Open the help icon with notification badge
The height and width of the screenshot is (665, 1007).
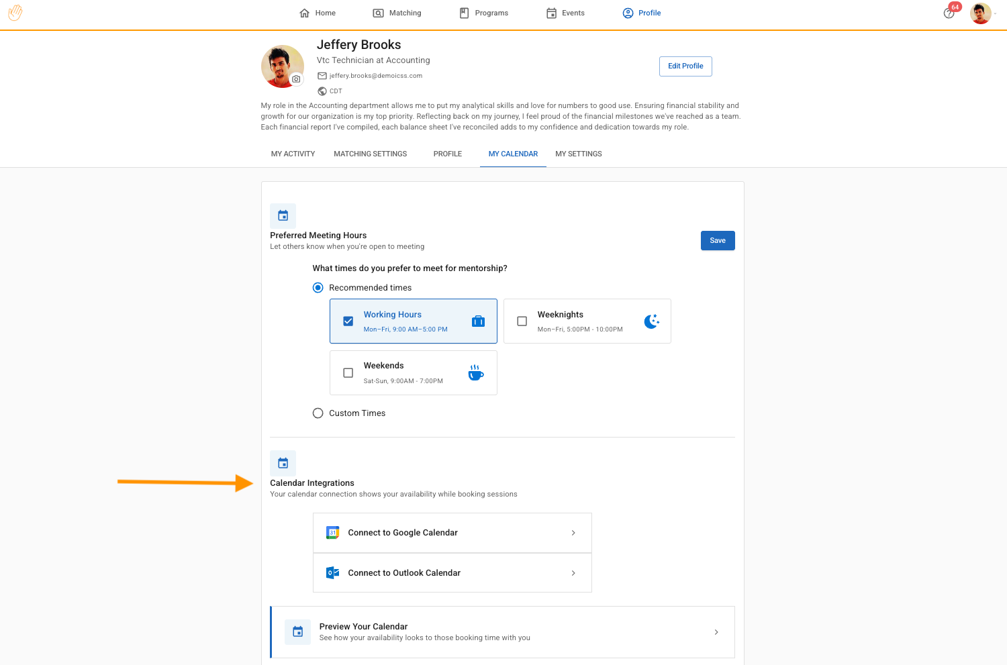[x=949, y=13]
